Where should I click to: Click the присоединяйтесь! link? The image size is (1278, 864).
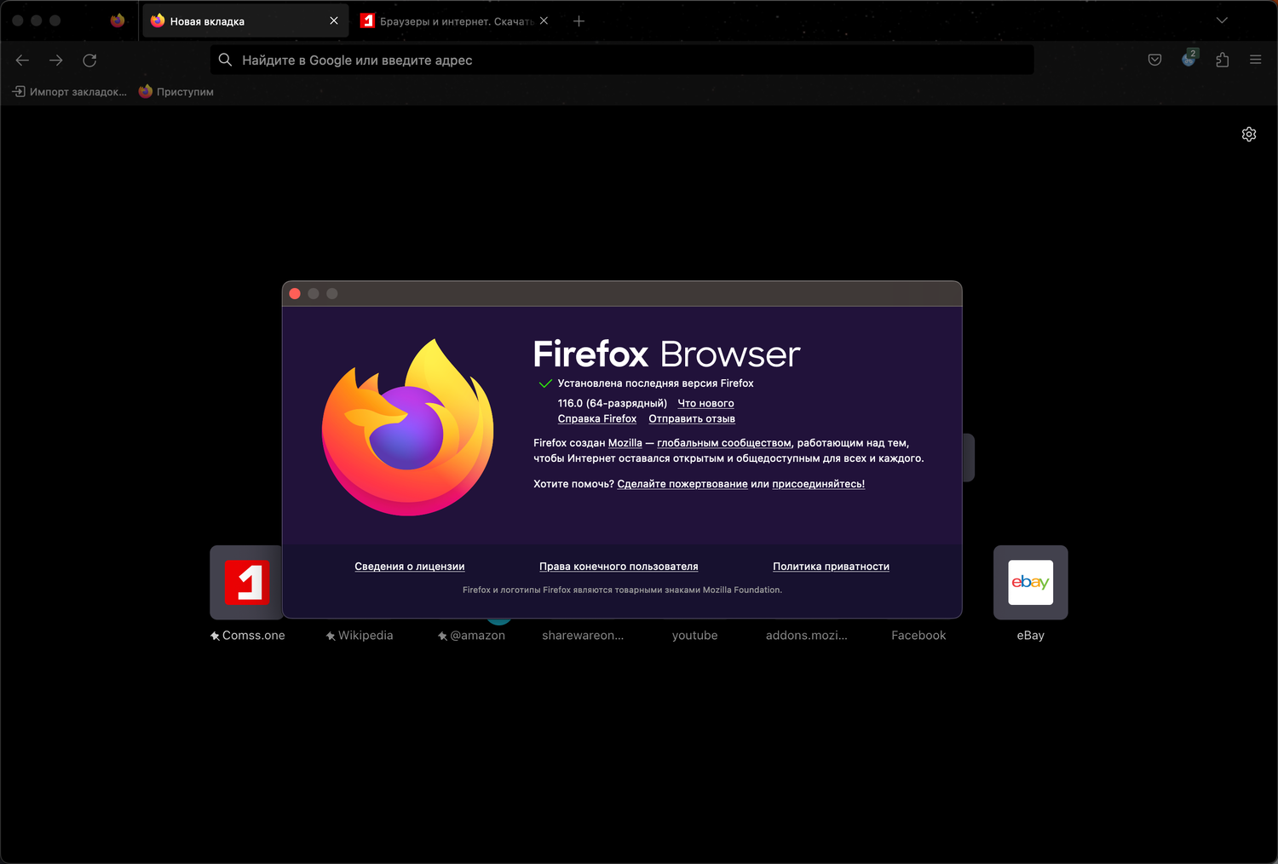(x=819, y=484)
